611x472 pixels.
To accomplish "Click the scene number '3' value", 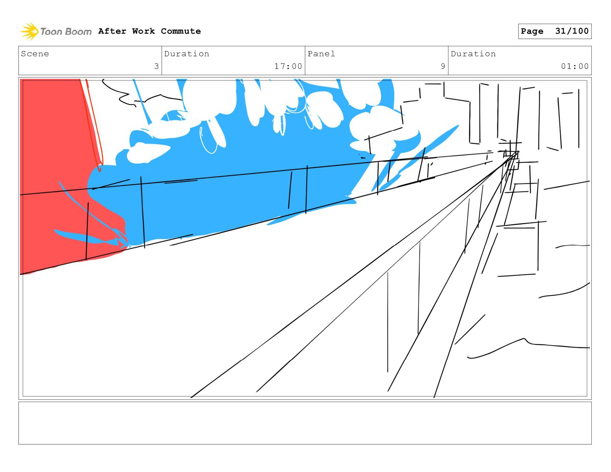I will [156, 66].
